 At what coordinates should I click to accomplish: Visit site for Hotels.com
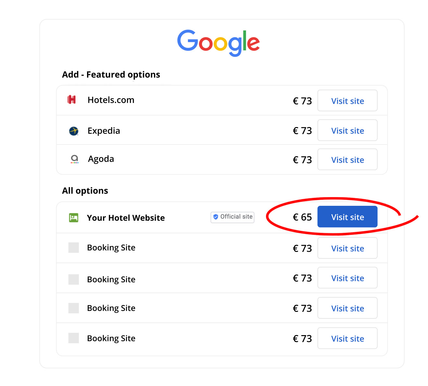pos(347,101)
